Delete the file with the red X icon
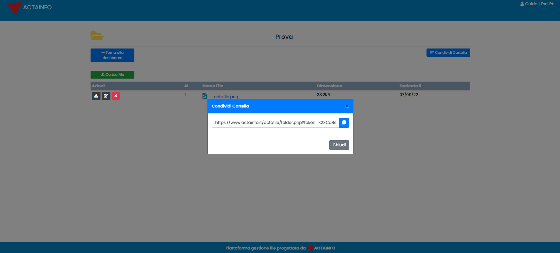This screenshot has width=560, height=253. (x=116, y=96)
